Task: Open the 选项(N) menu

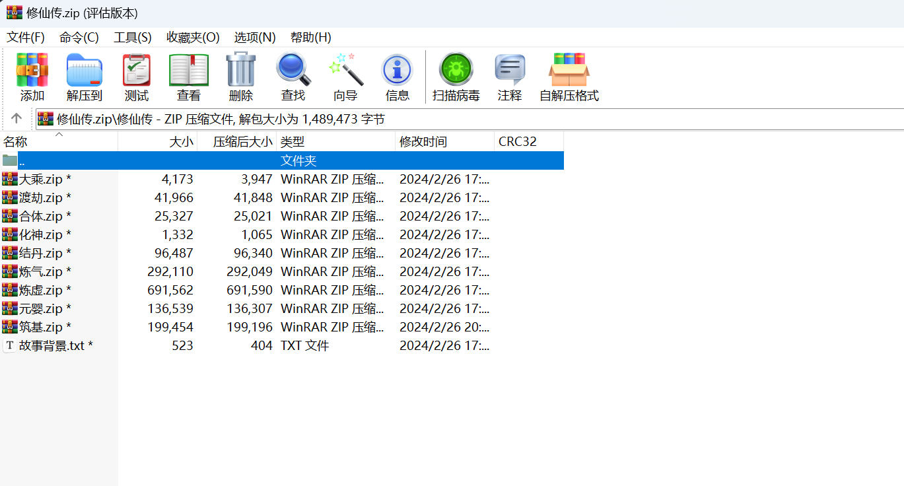Action: tap(255, 37)
